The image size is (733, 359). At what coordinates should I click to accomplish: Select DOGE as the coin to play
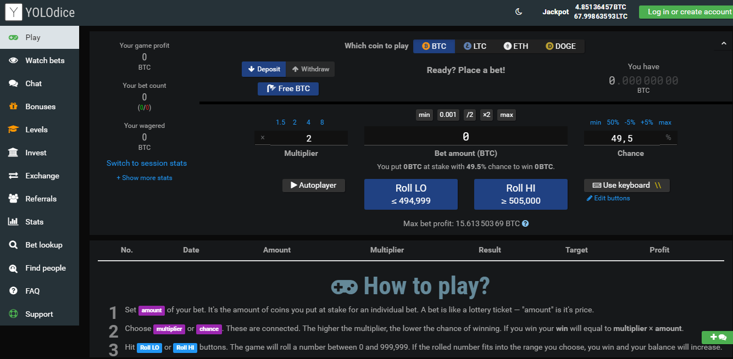point(560,46)
